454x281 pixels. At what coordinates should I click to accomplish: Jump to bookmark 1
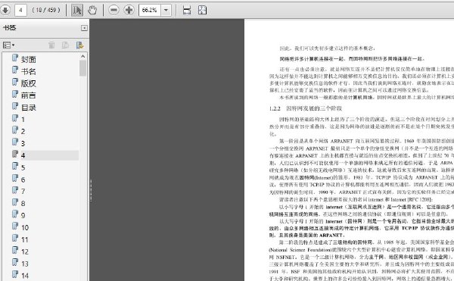[23, 120]
